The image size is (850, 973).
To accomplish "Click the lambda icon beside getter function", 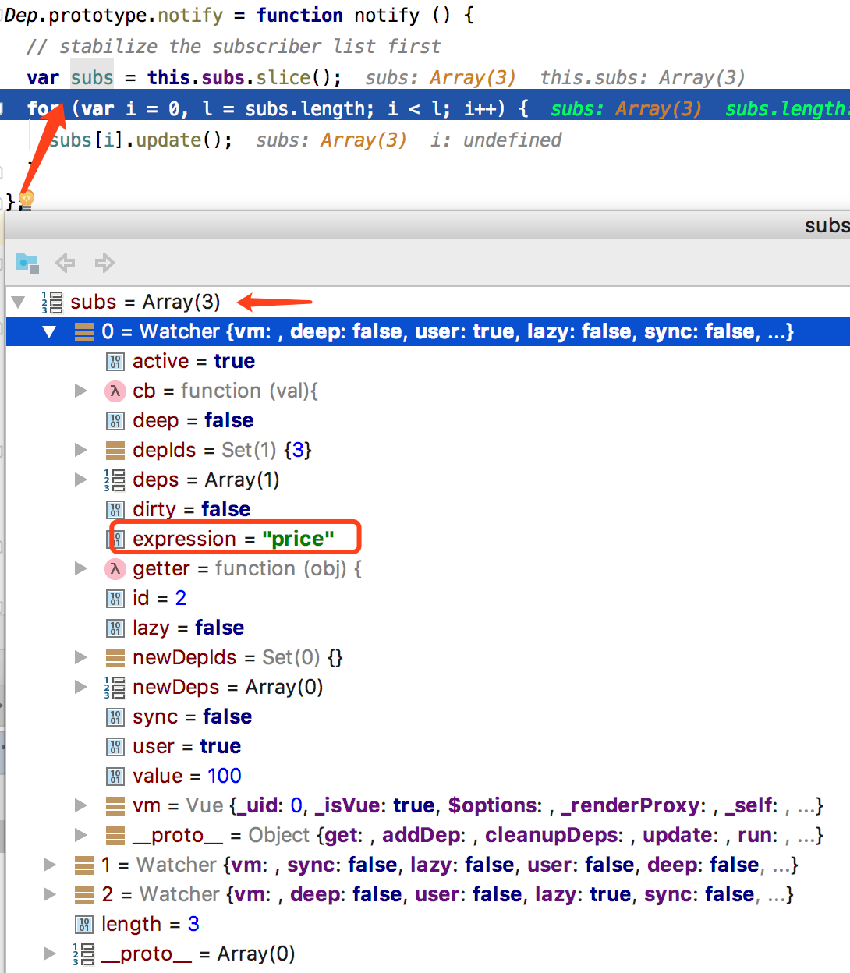I will pos(115,569).
